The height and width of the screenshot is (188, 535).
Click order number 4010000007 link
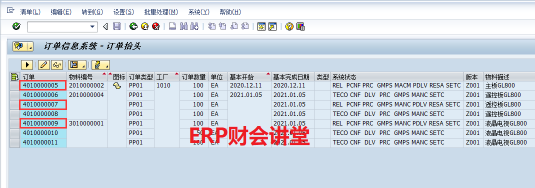pos(40,104)
